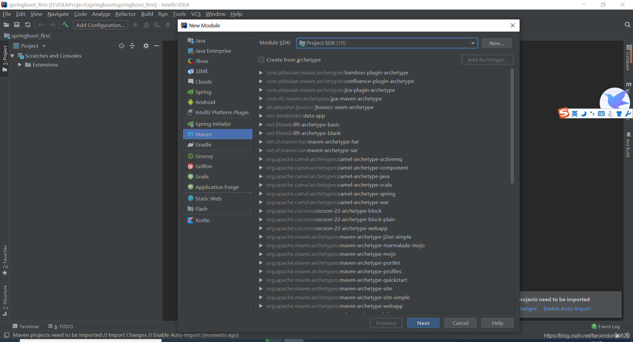
Task: Click the Synchronize refresh toolbar icon
Action: coord(28,25)
